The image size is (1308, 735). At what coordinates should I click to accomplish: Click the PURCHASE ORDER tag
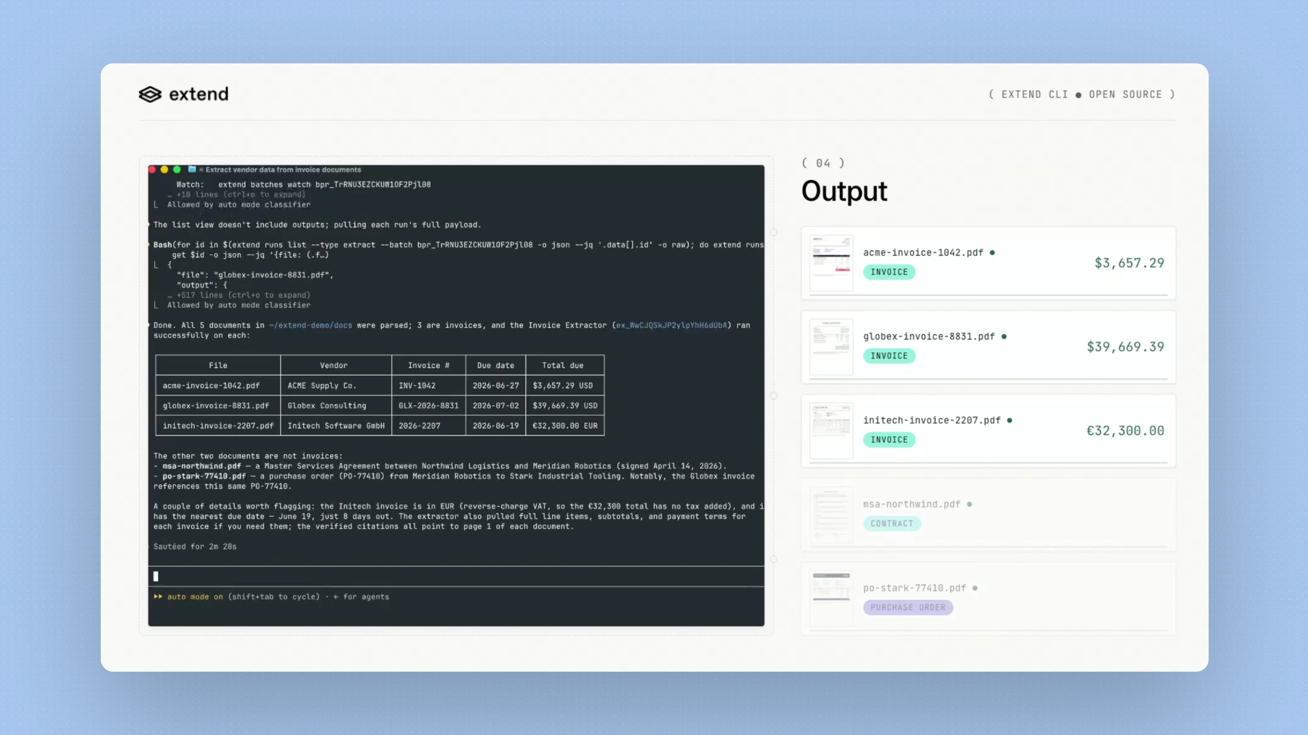(x=908, y=608)
